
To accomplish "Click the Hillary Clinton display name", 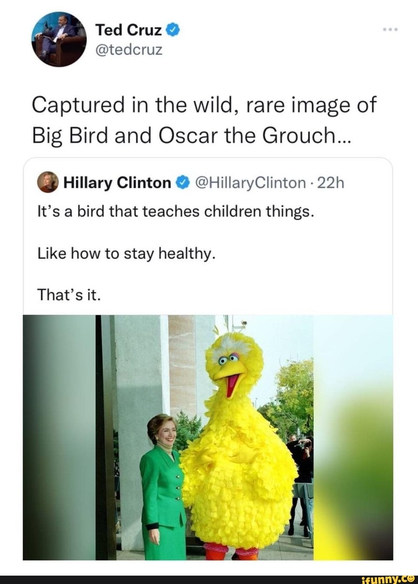I will click(117, 183).
